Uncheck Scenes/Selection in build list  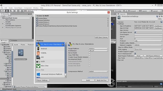(37, 20)
